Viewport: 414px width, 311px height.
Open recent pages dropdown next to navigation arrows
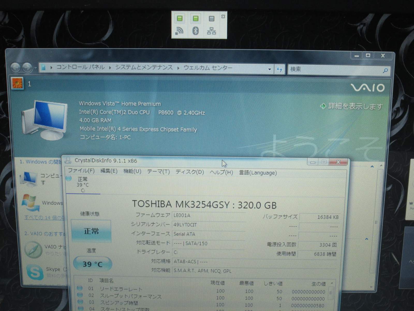pos(35,68)
